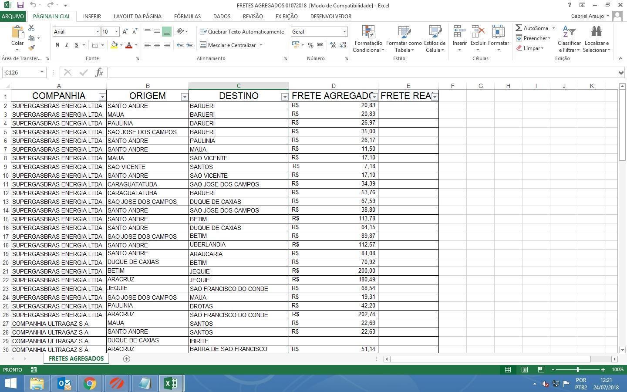Screen dimensions: 627x392
Task: Decrease decimal places
Action: click(x=343, y=45)
